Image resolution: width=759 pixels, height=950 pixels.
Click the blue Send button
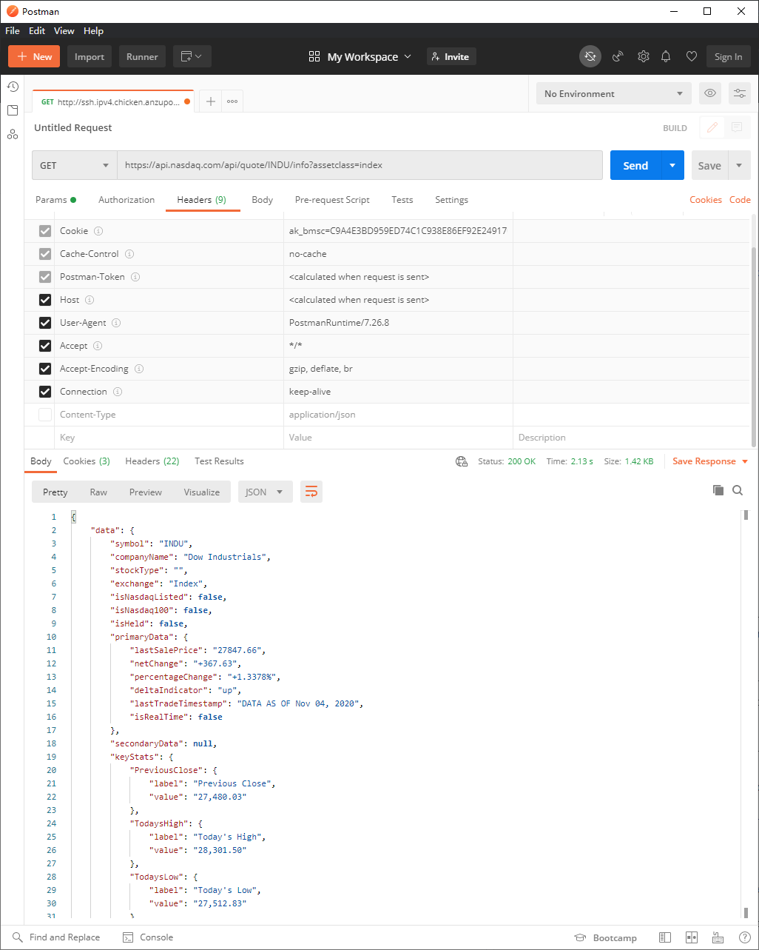(635, 165)
